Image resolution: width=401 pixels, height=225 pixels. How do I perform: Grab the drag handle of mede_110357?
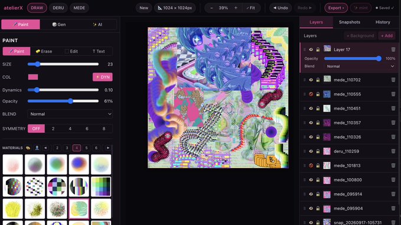tap(304, 123)
